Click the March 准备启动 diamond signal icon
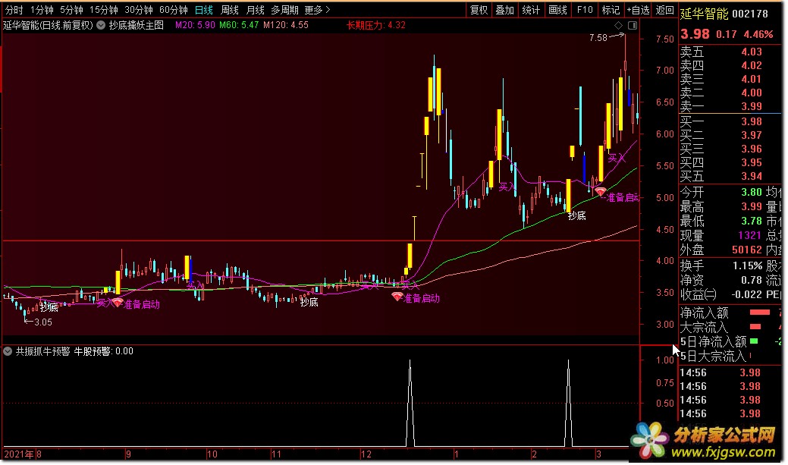This screenshot has width=788, height=465. 600,191
